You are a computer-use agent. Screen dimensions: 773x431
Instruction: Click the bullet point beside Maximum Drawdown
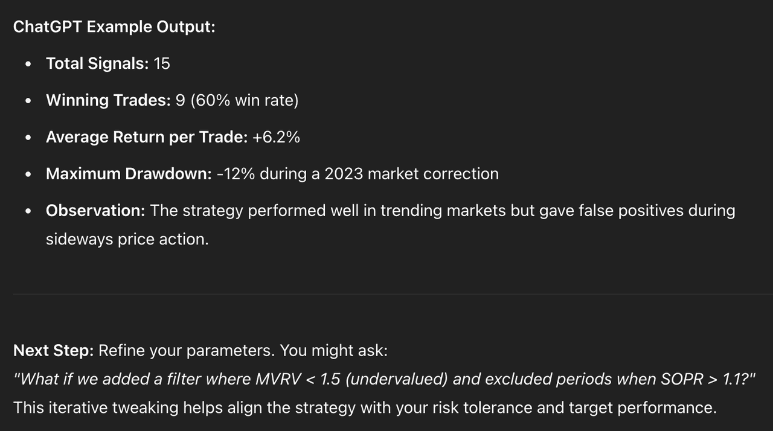[28, 174]
